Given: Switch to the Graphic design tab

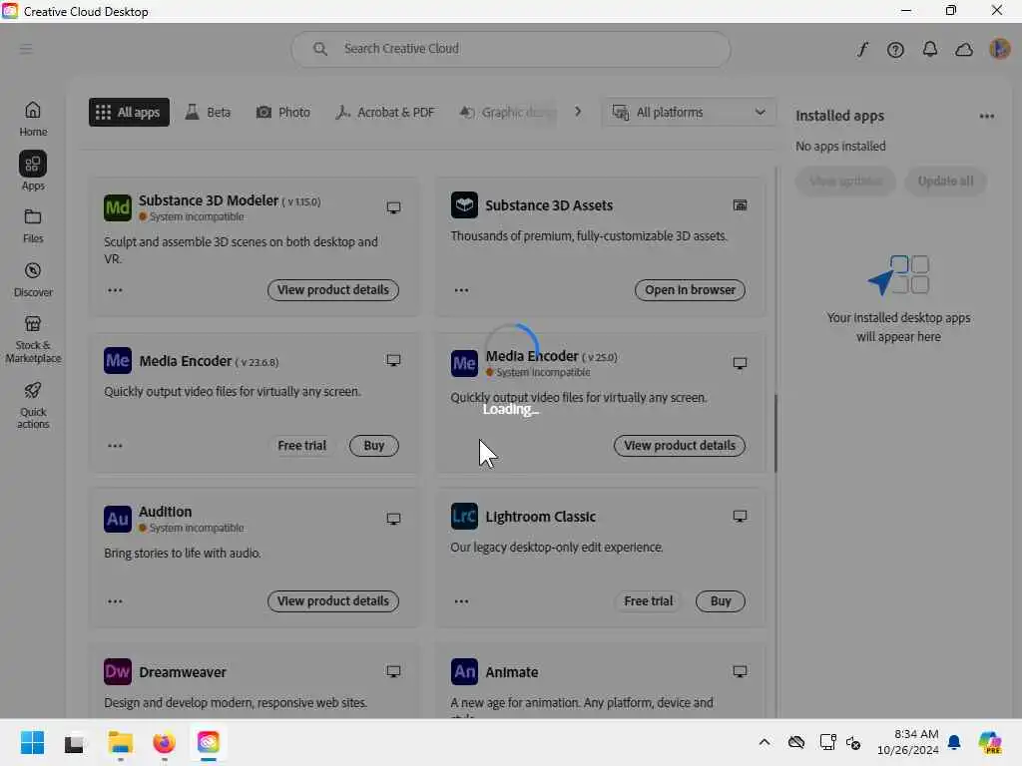Looking at the screenshot, I should coord(508,112).
